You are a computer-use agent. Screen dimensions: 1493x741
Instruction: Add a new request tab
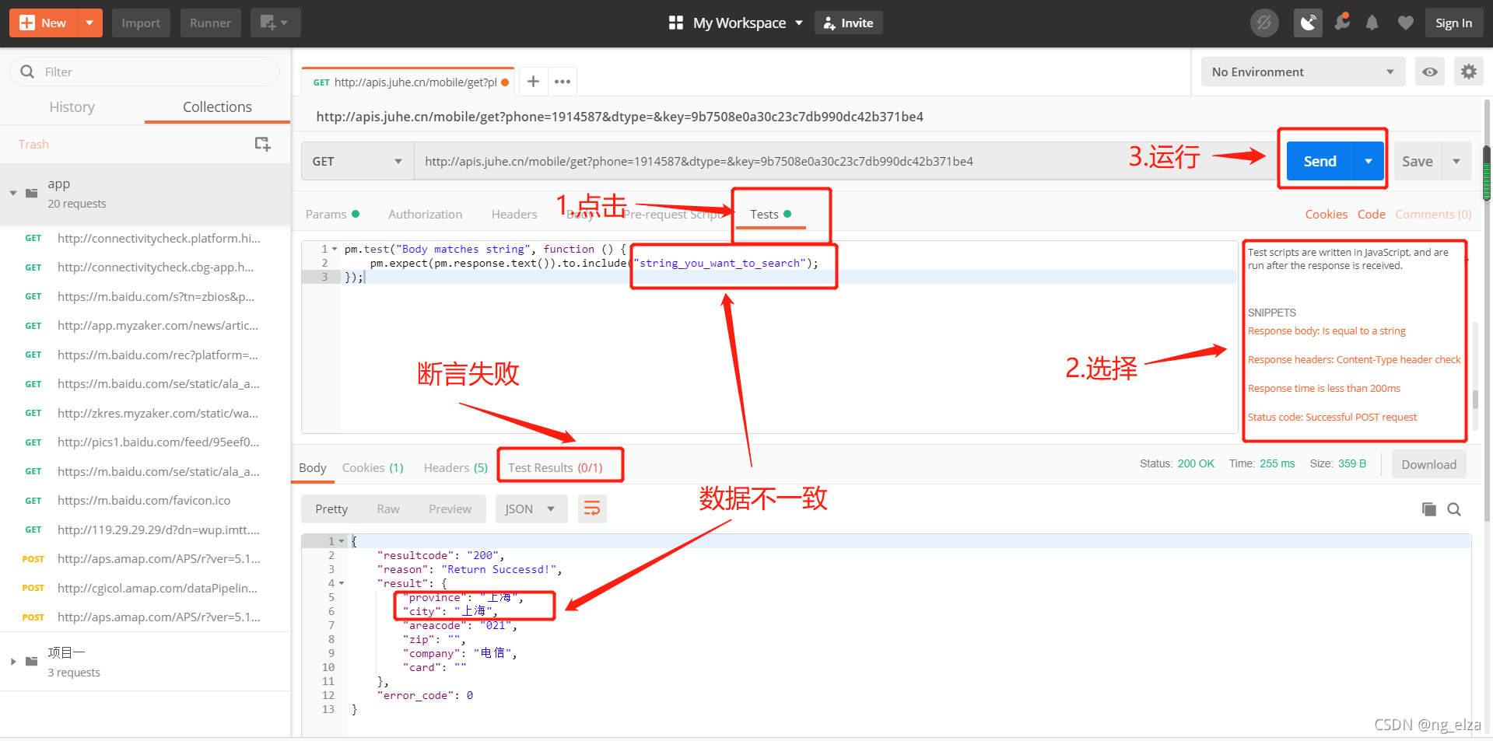point(533,82)
